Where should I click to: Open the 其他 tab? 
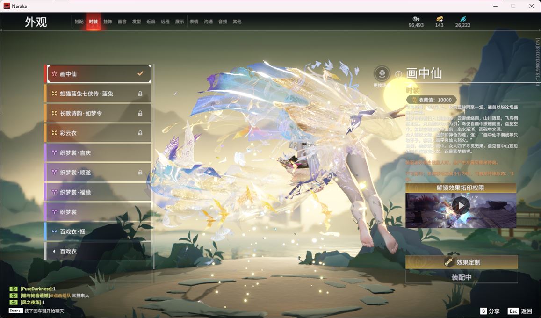coord(237,22)
